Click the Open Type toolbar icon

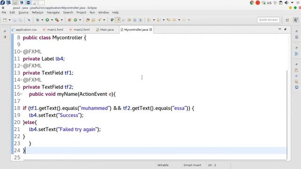coord(87,20)
